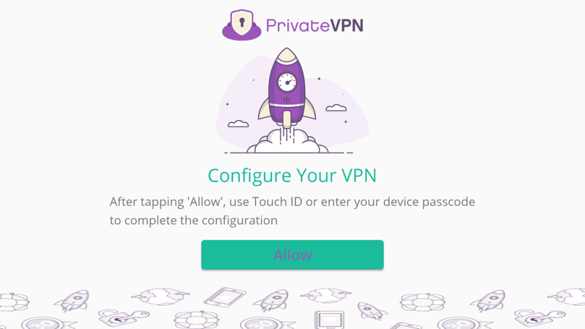585x329 pixels.
Task: Click the small cloud left of rocket
Action: pyautogui.click(x=238, y=124)
